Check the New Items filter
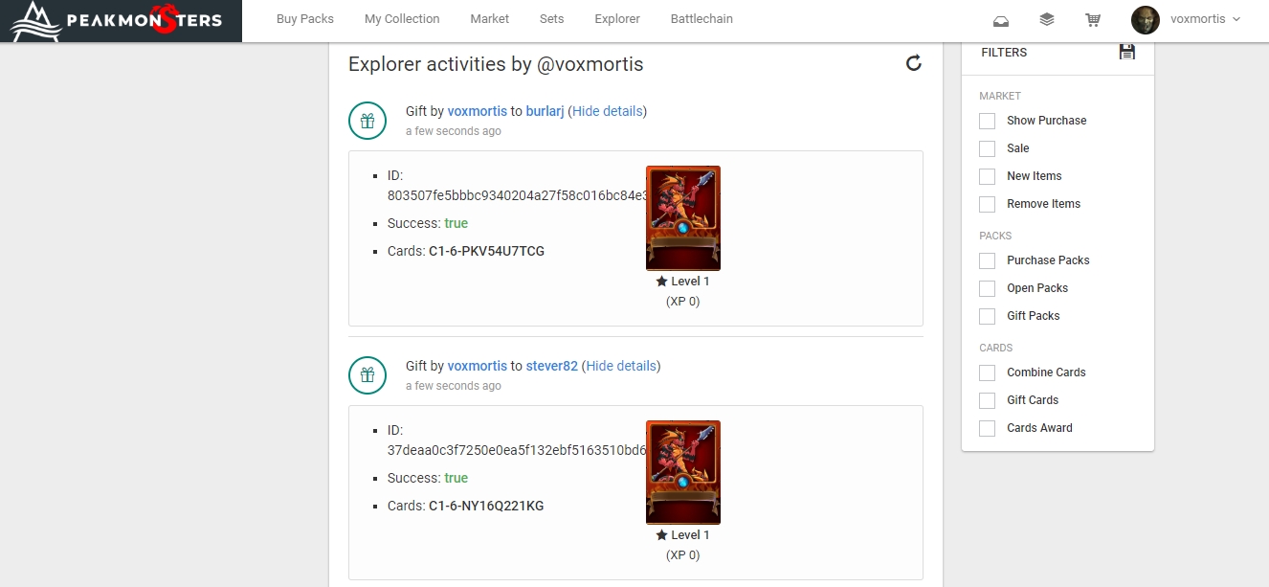The width and height of the screenshot is (1269, 587). point(988,176)
